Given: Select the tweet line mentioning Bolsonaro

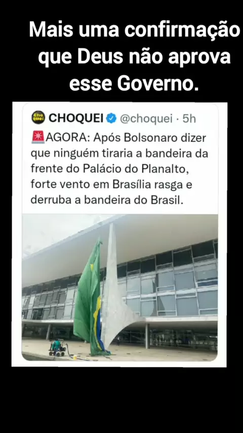Looking at the screenshot, I should point(119,137).
